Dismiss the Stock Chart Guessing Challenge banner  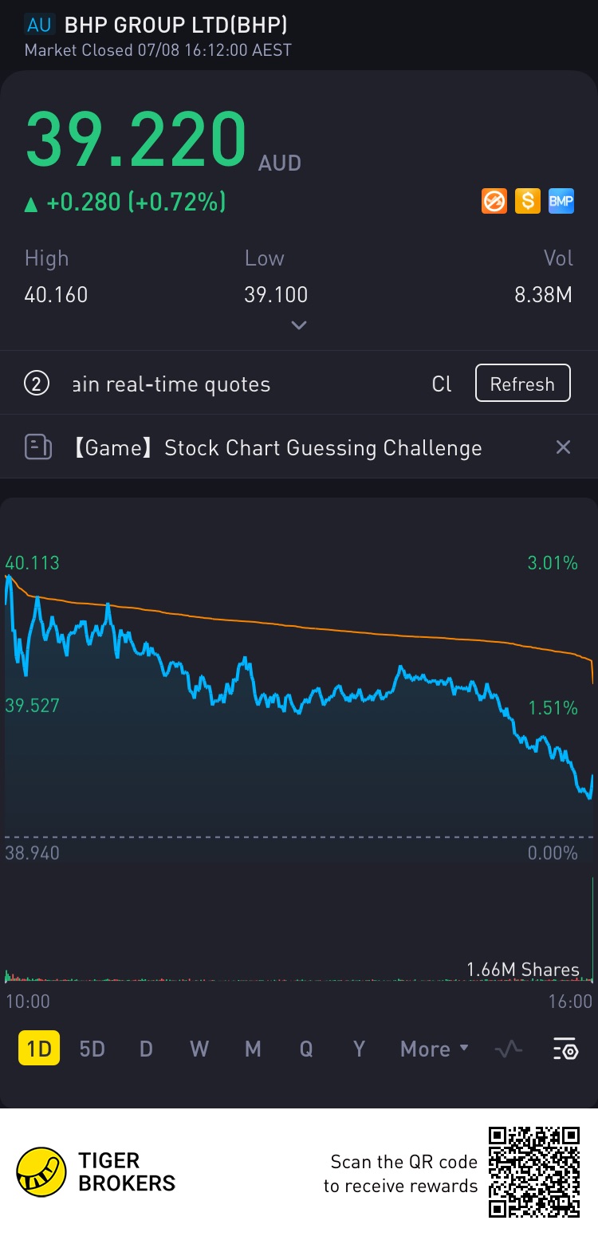coord(563,447)
